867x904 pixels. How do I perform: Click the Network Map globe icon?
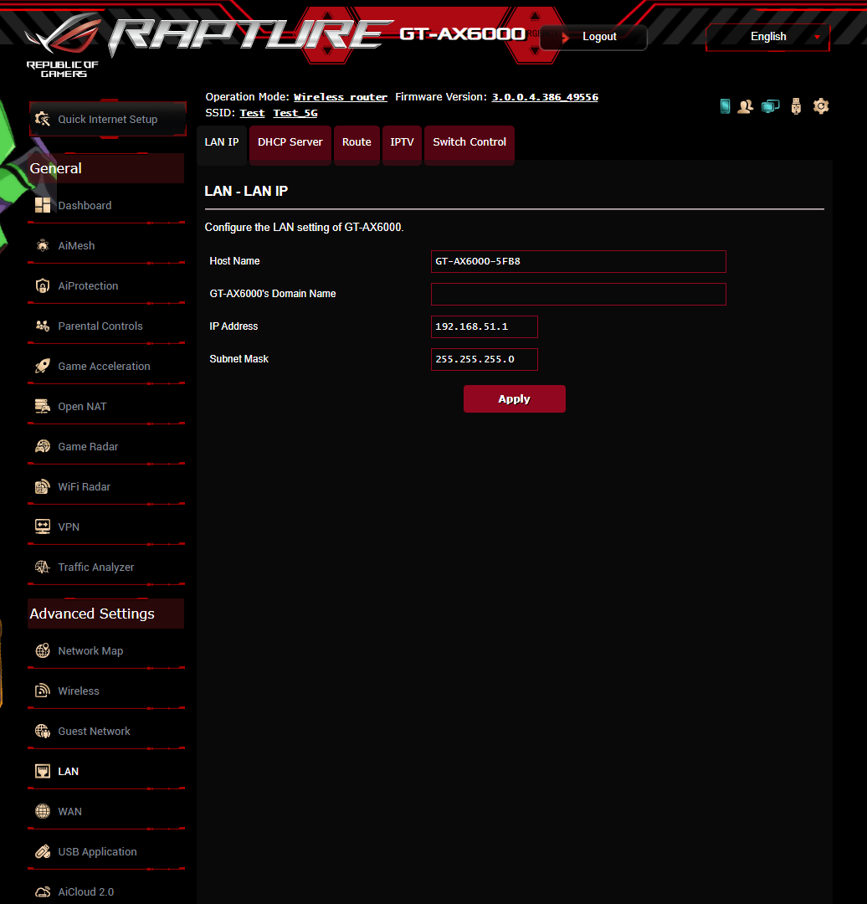click(43, 651)
